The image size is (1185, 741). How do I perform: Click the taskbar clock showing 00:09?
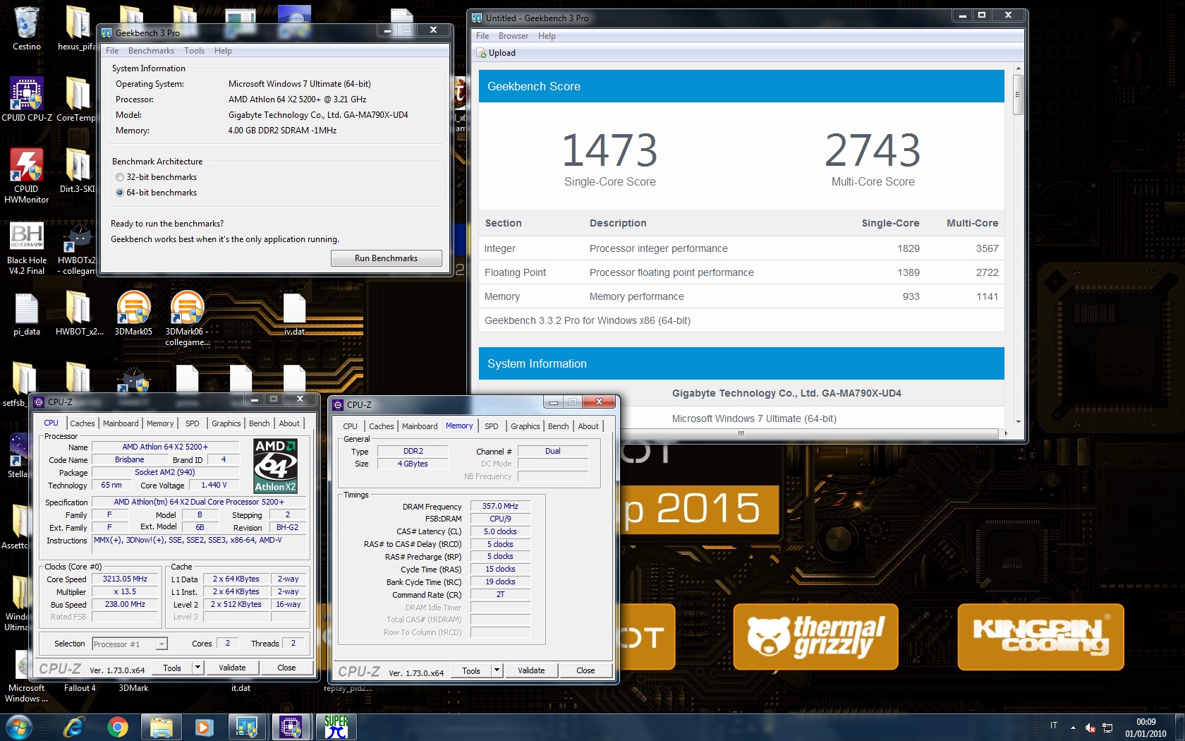tap(1145, 728)
